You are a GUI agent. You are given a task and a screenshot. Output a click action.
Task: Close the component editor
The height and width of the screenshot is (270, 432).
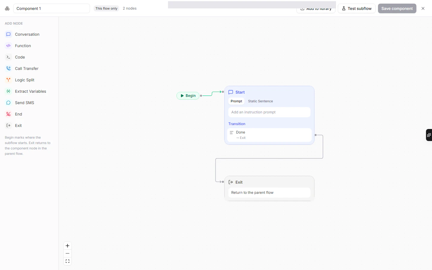click(x=423, y=8)
